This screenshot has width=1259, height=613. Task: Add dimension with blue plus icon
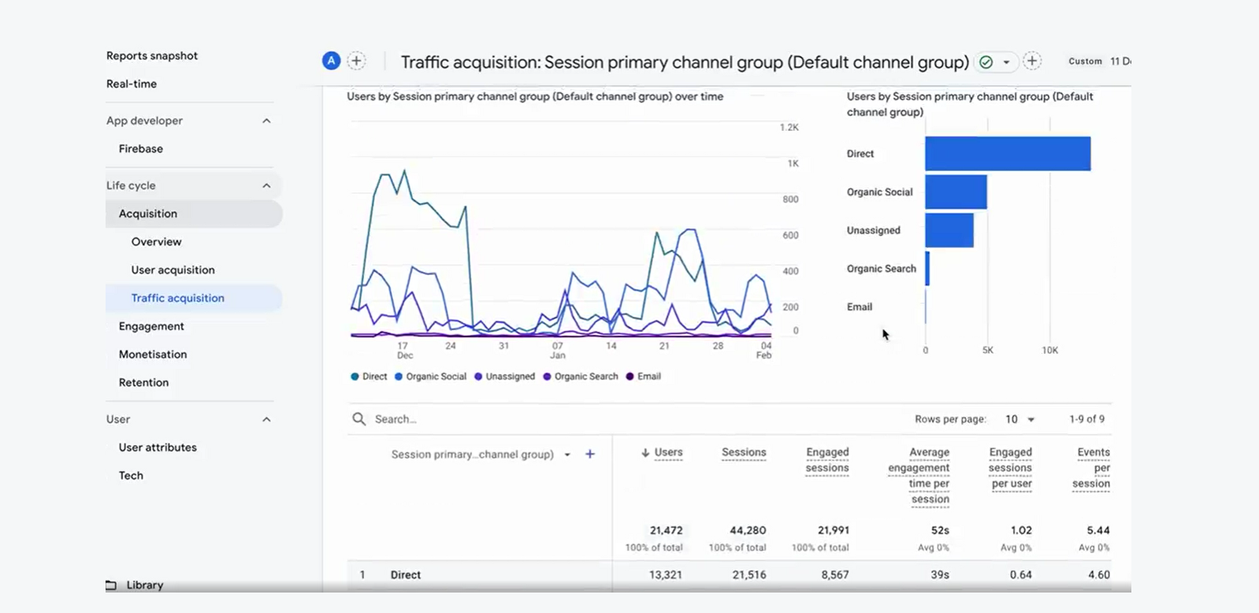(x=590, y=454)
